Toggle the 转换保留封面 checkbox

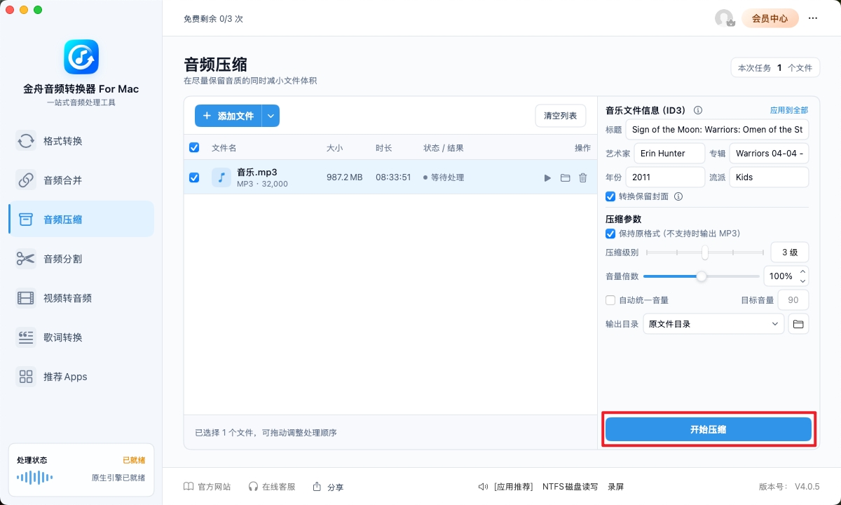click(x=610, y=196)
